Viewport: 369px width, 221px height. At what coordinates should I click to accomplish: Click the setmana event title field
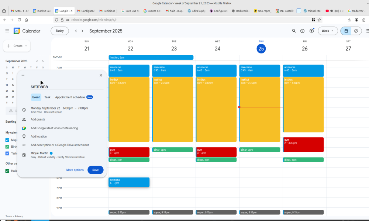point(66,86)
